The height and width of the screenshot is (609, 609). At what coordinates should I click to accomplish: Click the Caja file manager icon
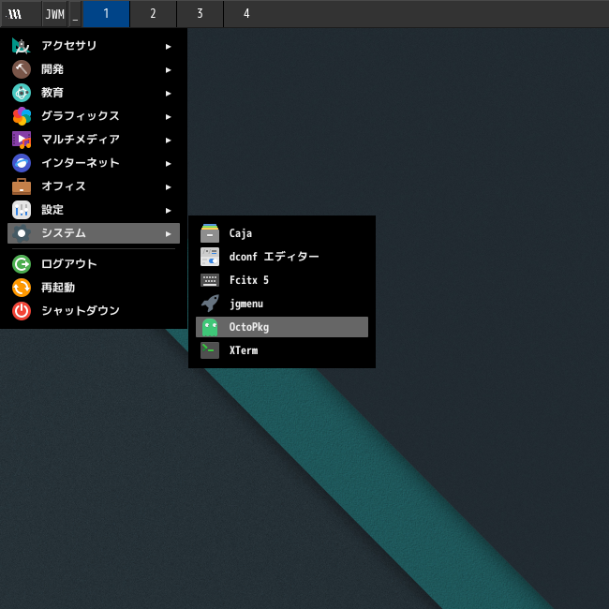coord(210,233)
